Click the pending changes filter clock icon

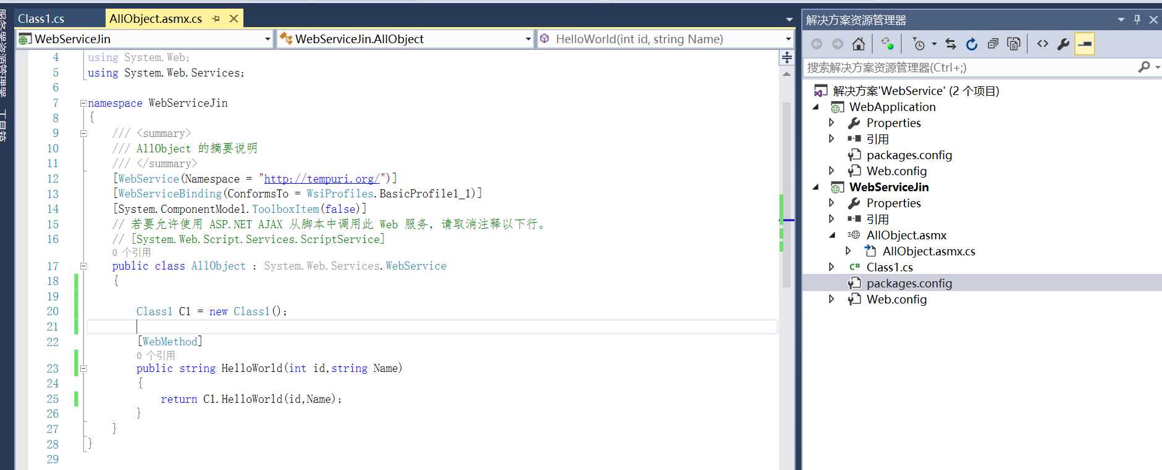pos(919,44)
